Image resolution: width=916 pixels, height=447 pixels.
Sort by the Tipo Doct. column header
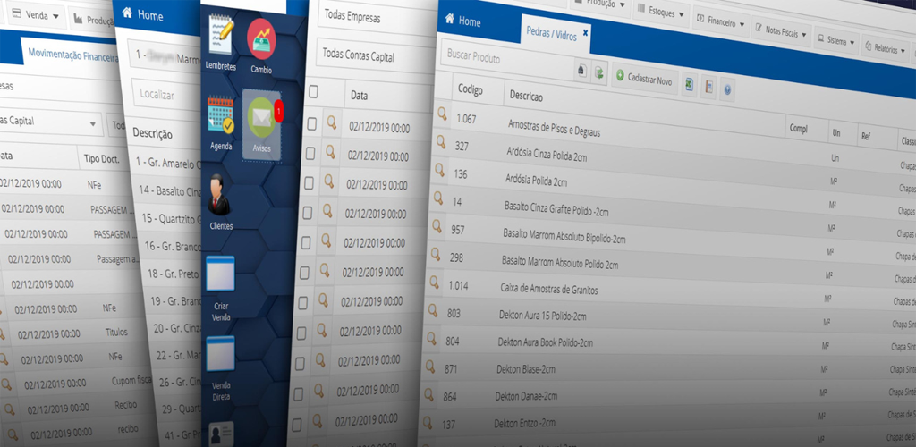coord(101,159)
